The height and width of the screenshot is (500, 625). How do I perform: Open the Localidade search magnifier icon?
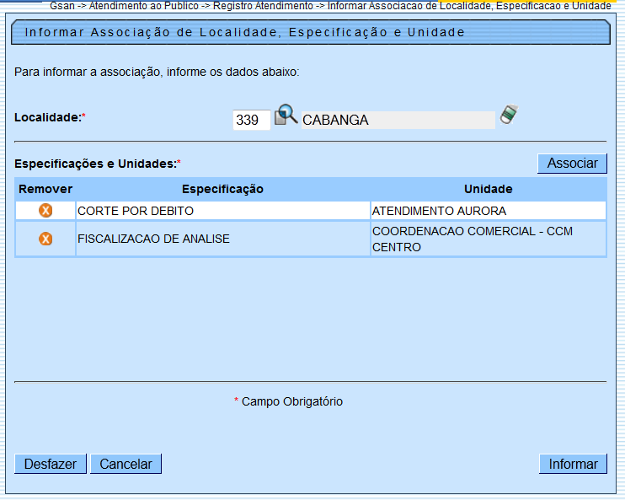[286, 116]
